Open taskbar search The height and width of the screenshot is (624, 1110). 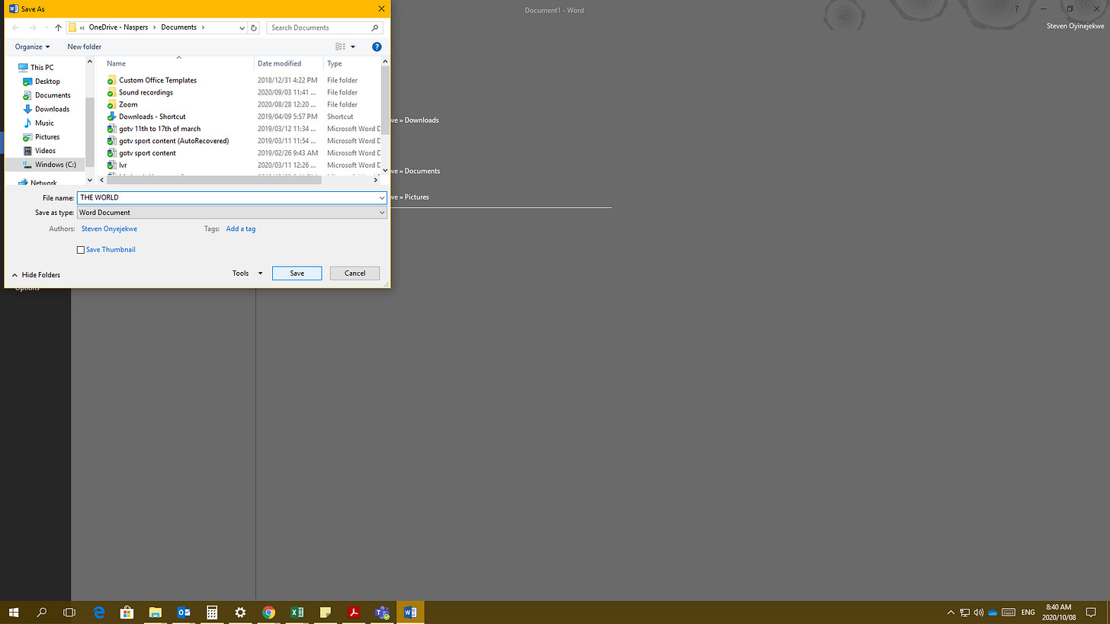42,612
